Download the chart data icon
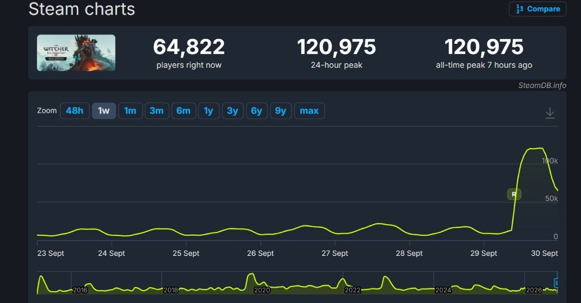 550,112
